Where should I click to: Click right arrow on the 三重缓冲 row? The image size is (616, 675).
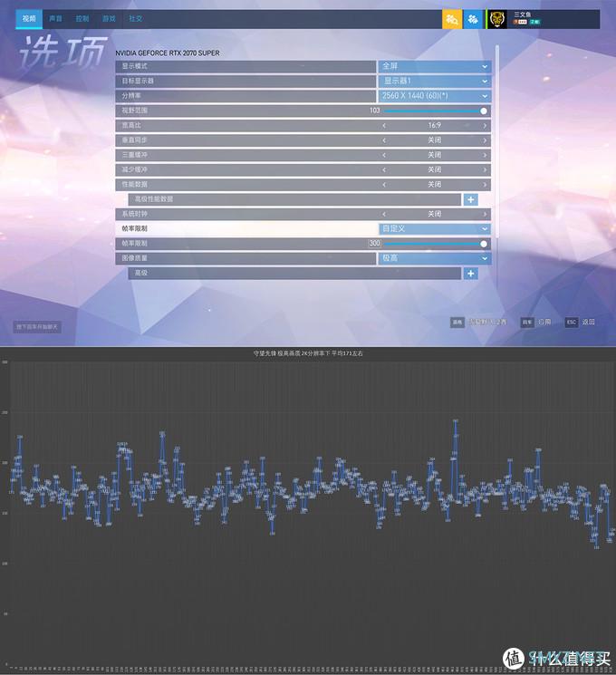(485, 155)
